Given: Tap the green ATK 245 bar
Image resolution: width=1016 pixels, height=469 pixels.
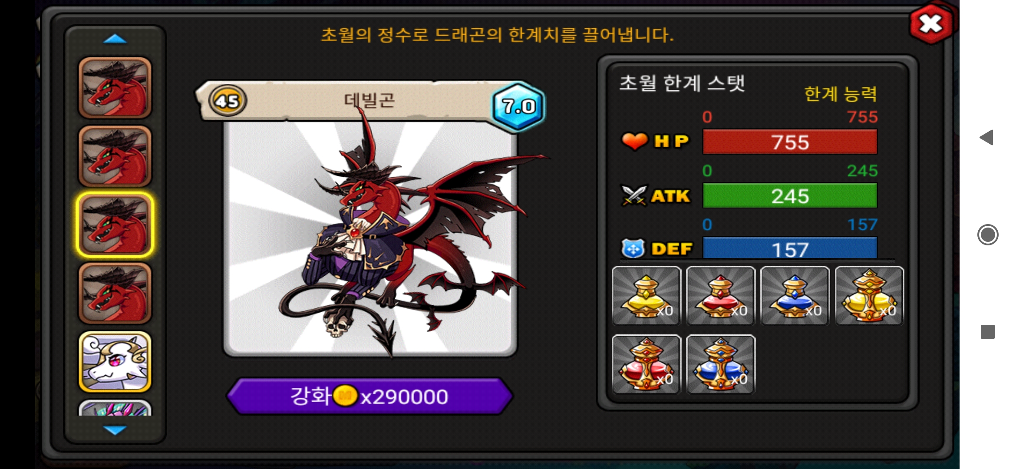Looking at the screenshot, I should click(x=790, y=196).
